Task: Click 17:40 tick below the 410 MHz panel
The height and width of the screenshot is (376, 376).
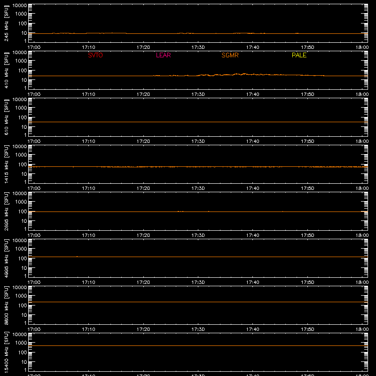Action: pos(252,94)
